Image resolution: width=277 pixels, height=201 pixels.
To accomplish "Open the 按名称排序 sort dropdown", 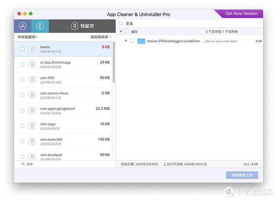I will [x=101, y=37].
